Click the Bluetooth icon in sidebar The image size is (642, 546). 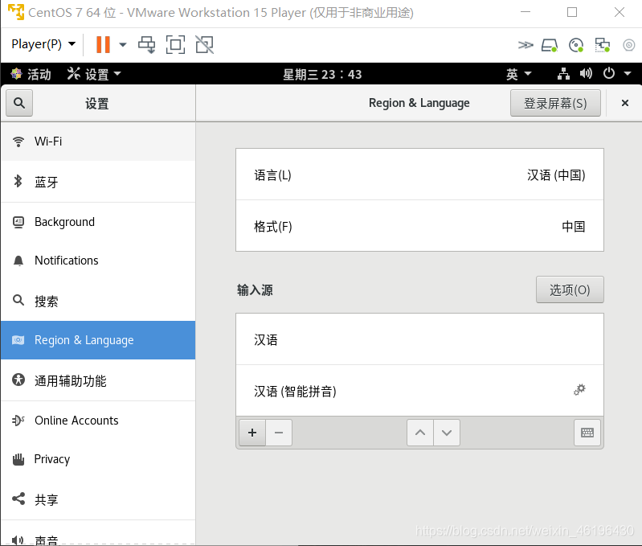[x=18, y=181]
